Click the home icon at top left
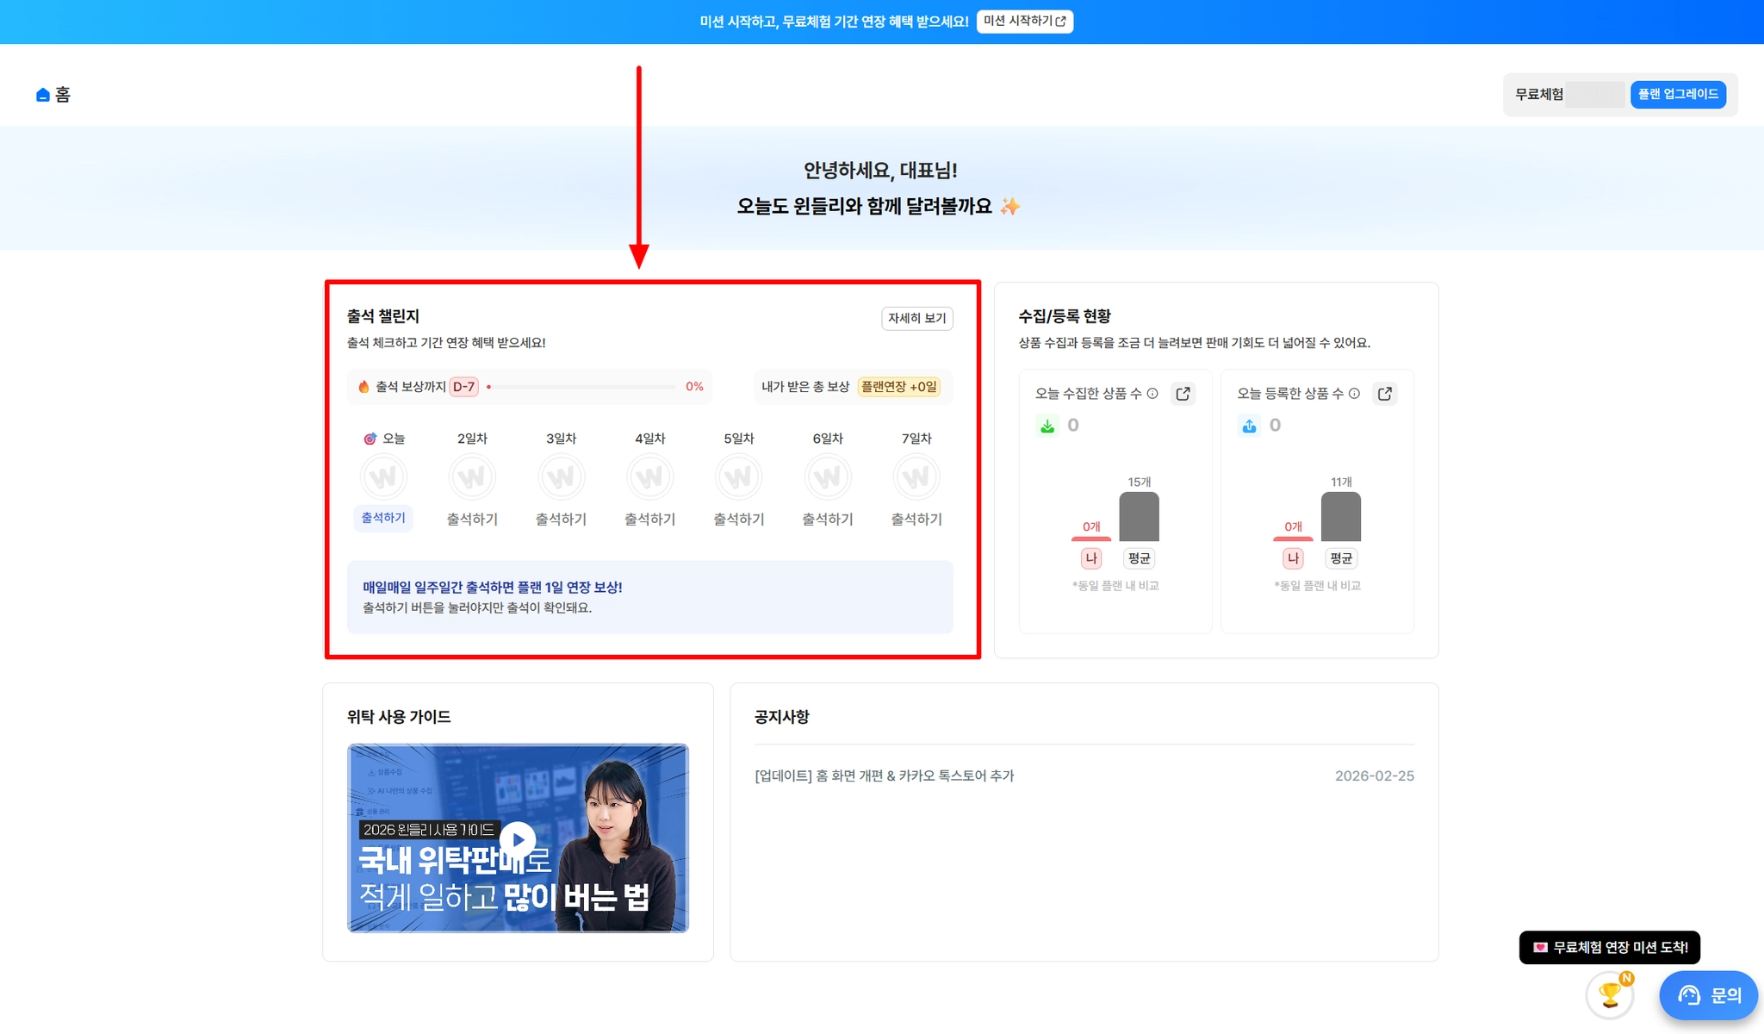1764x1034 pixels. (x=43, y=95)
